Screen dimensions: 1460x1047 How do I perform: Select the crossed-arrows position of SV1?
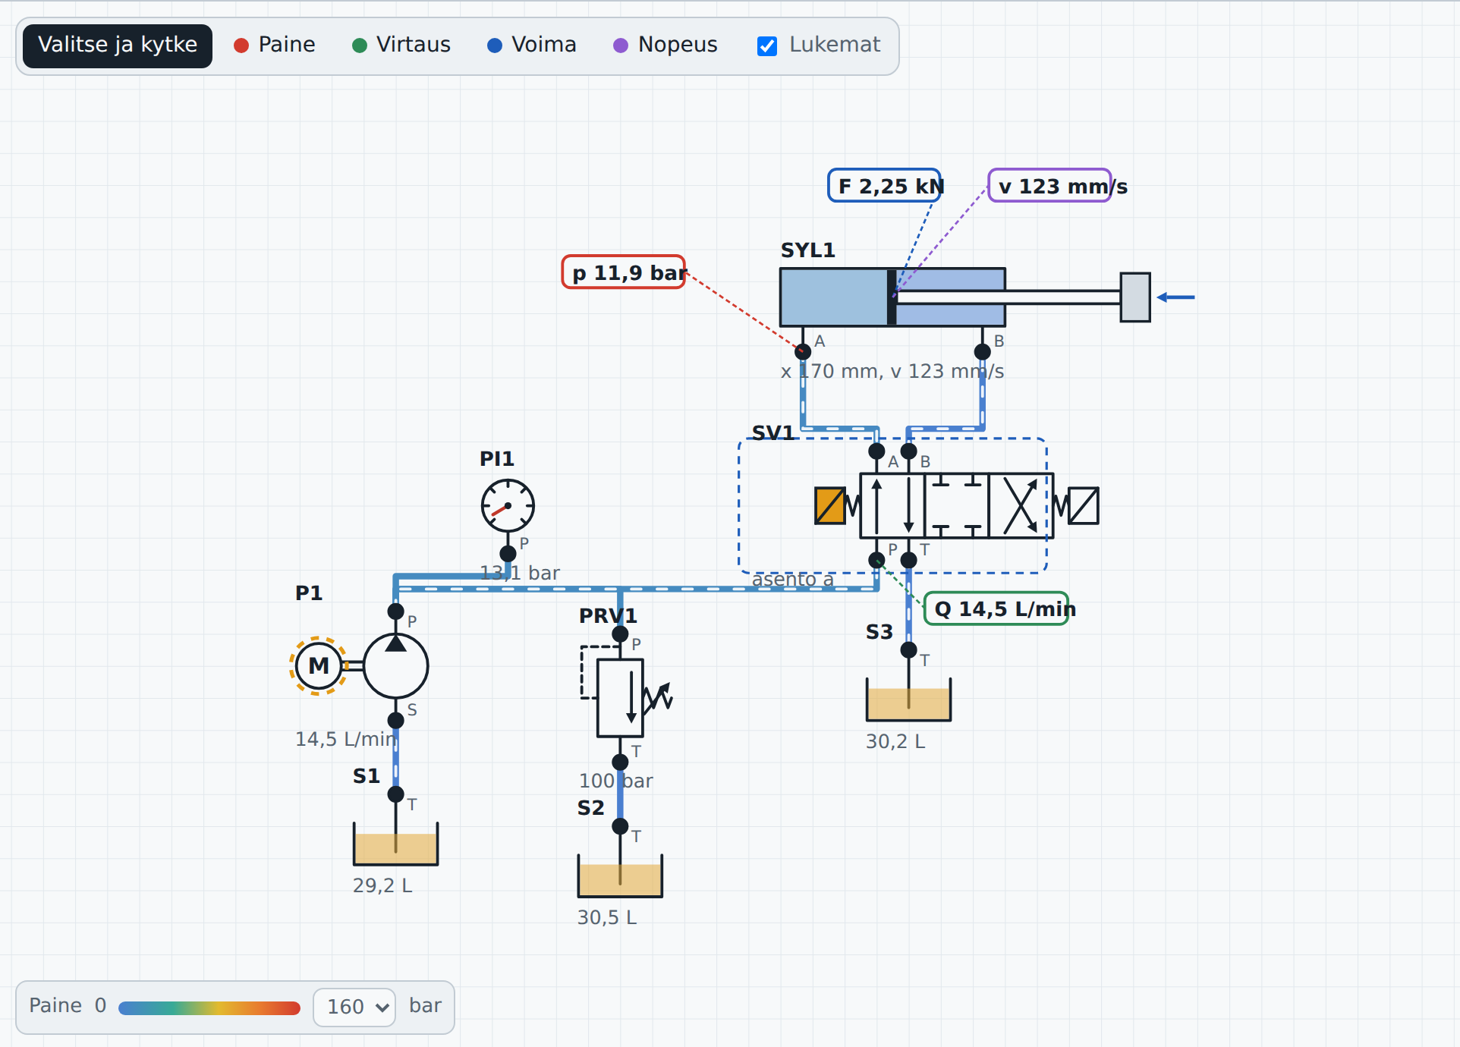1021,505
